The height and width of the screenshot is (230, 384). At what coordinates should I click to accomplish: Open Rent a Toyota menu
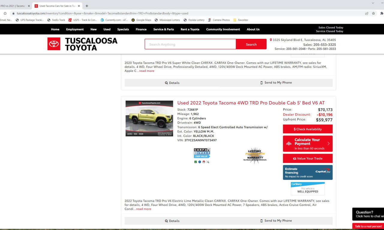click(190, 29)
